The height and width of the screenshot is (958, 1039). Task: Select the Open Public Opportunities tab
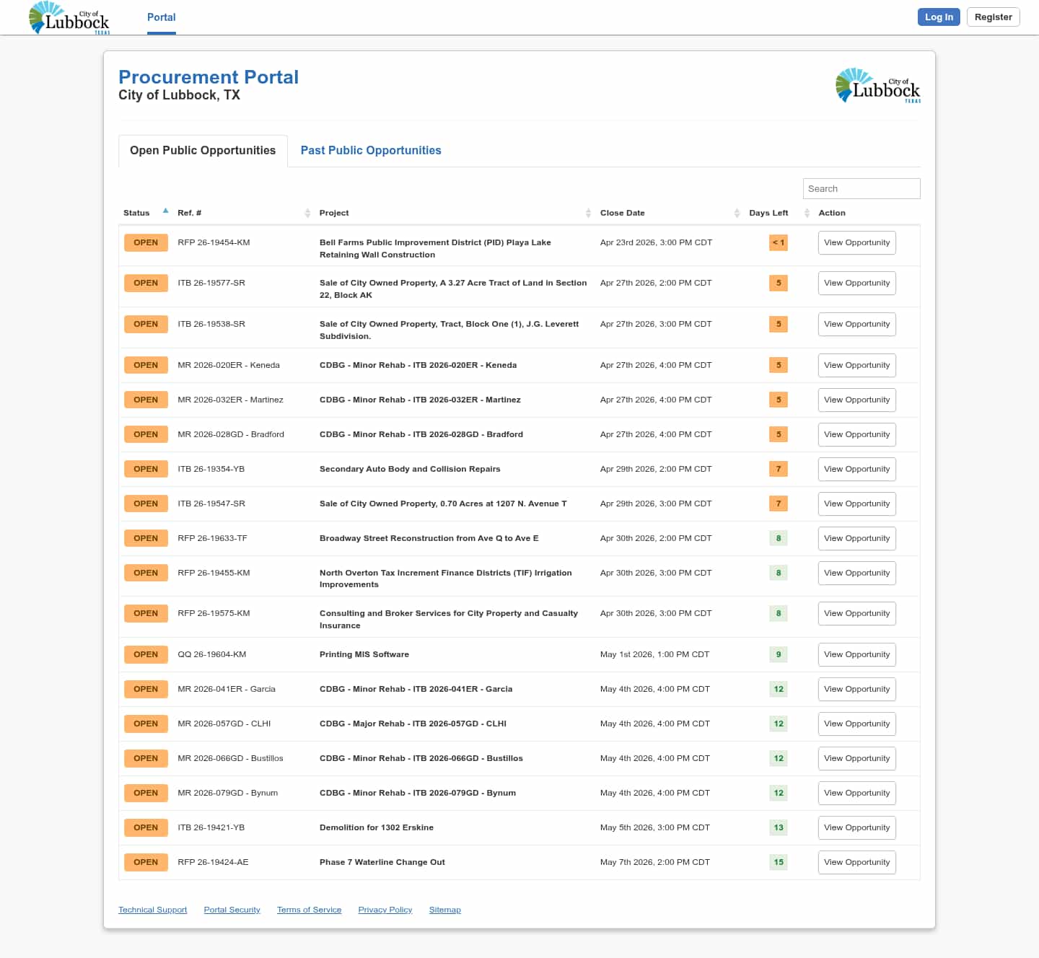203,151
